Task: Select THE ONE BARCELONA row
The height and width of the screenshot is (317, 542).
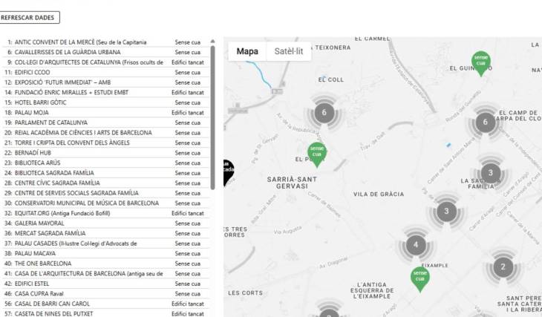Action: [x=105, y=264]
